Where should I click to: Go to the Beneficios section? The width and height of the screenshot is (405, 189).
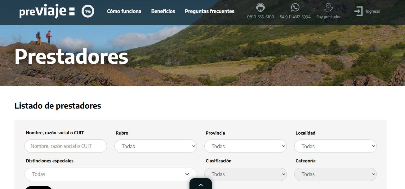pos(163,11)
